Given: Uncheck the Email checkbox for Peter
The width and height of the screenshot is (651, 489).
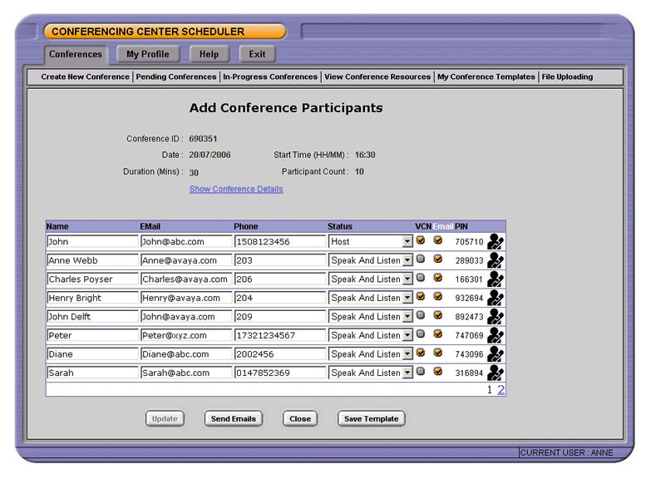Looking at the screenshot, I should point(438,334).
